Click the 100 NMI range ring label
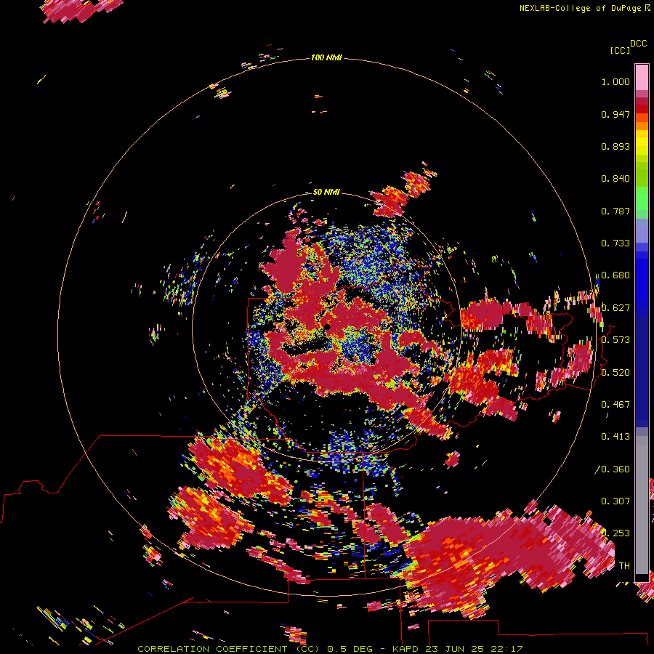This screenshot has width=654, height=654. point(326,57)
